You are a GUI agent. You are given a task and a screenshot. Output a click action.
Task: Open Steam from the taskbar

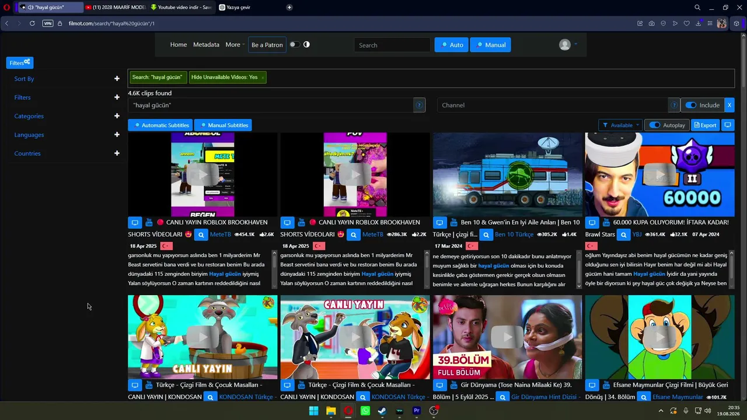pyautogui.click(x=382, y=411)
